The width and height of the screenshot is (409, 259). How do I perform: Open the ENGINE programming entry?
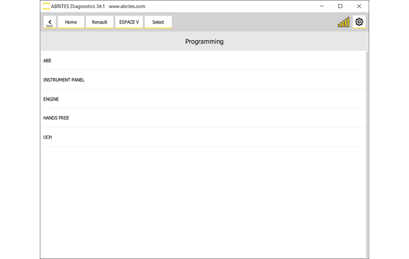pos(51,99)
